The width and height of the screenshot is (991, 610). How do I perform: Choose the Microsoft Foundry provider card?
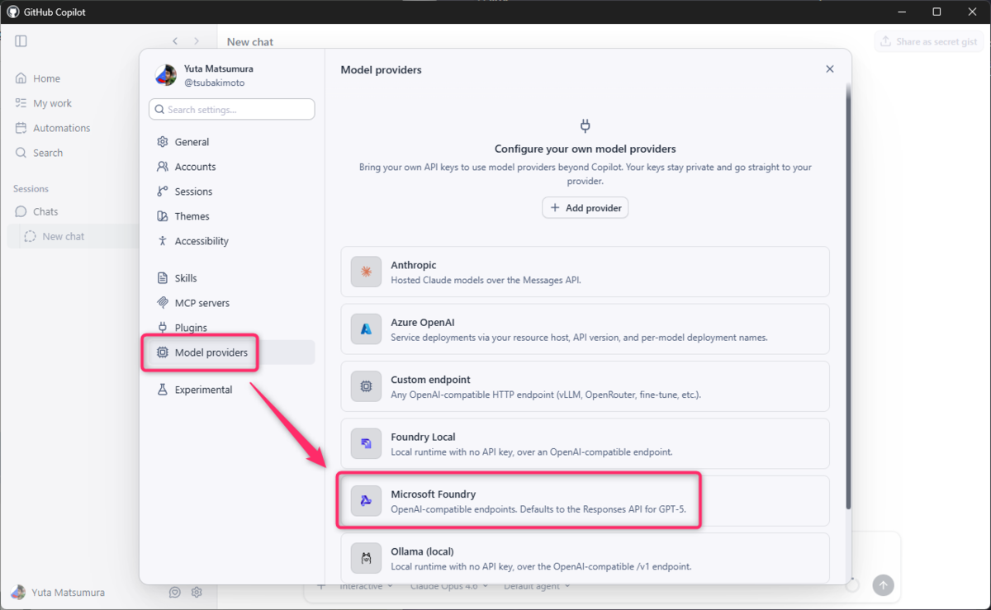coord(585,500)
